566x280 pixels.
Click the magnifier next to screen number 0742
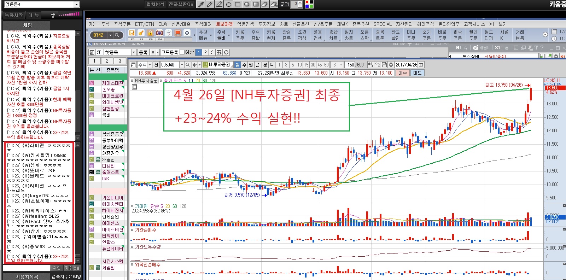tap(117, 35)
